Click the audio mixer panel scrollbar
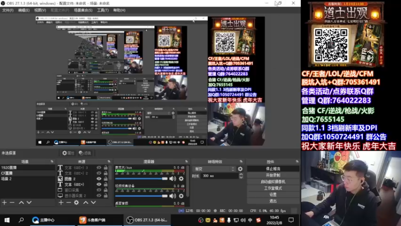This screenshot has height=226, width=401. pyautogui.click(x=187, y=182)
